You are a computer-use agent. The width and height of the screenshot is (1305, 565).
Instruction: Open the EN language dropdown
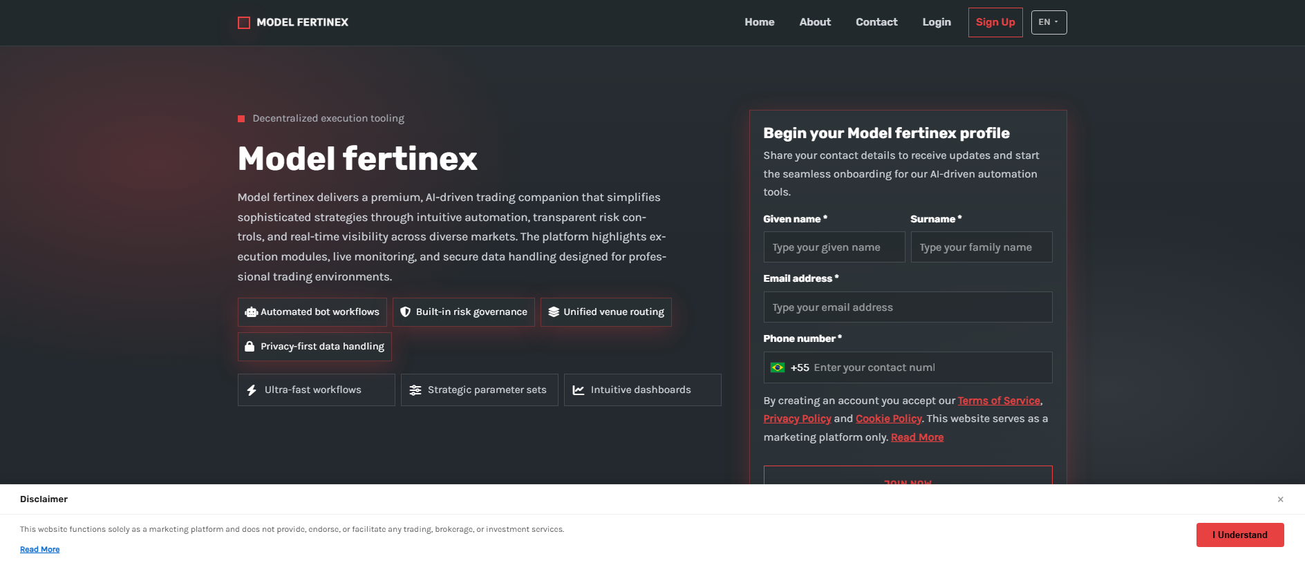pyautogui.click(x=1049, y=22)
